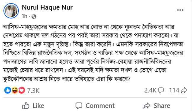Image resolution: width=192 pixels, height=111 pixels.
Task: Click the Like button label
Action: [x=38, y=106]
